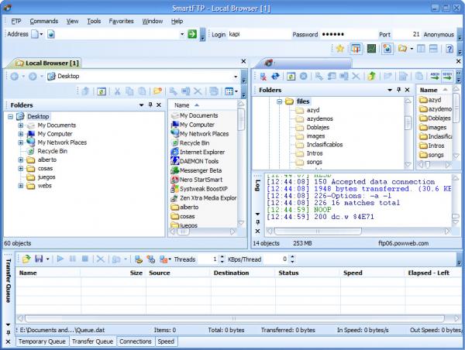Click the remote Disconnect icon
This screenshot has width=465, height=350.
tap(263, 77)
